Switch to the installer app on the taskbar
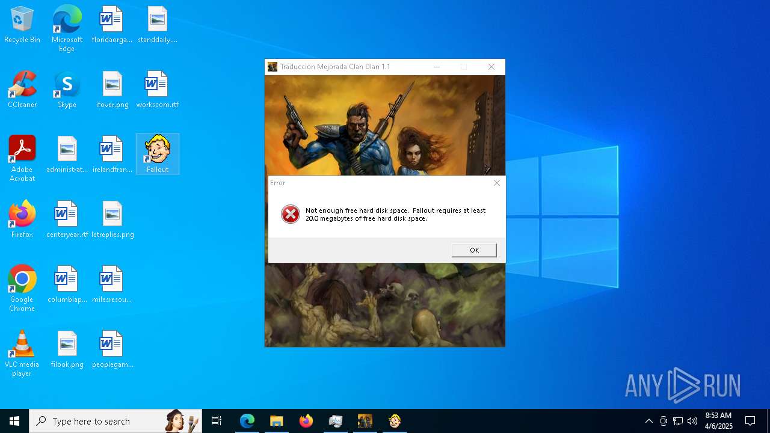 [336, 421]
